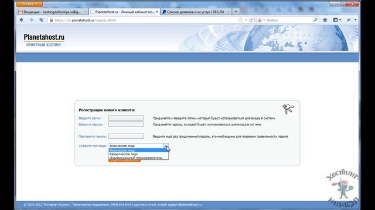375x210 pixels.
Task: Click the 'Введите логин' label
Action: pyautogui.click(x=90, y=118)
